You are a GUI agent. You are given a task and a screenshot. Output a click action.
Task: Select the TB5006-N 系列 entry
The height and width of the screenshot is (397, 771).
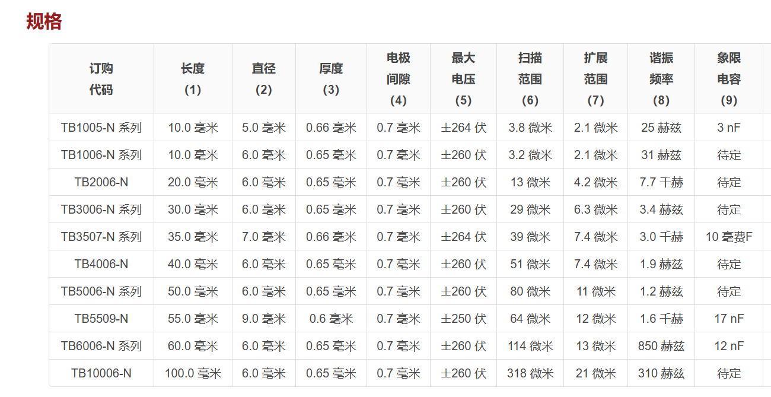click(x=101, y=291)
